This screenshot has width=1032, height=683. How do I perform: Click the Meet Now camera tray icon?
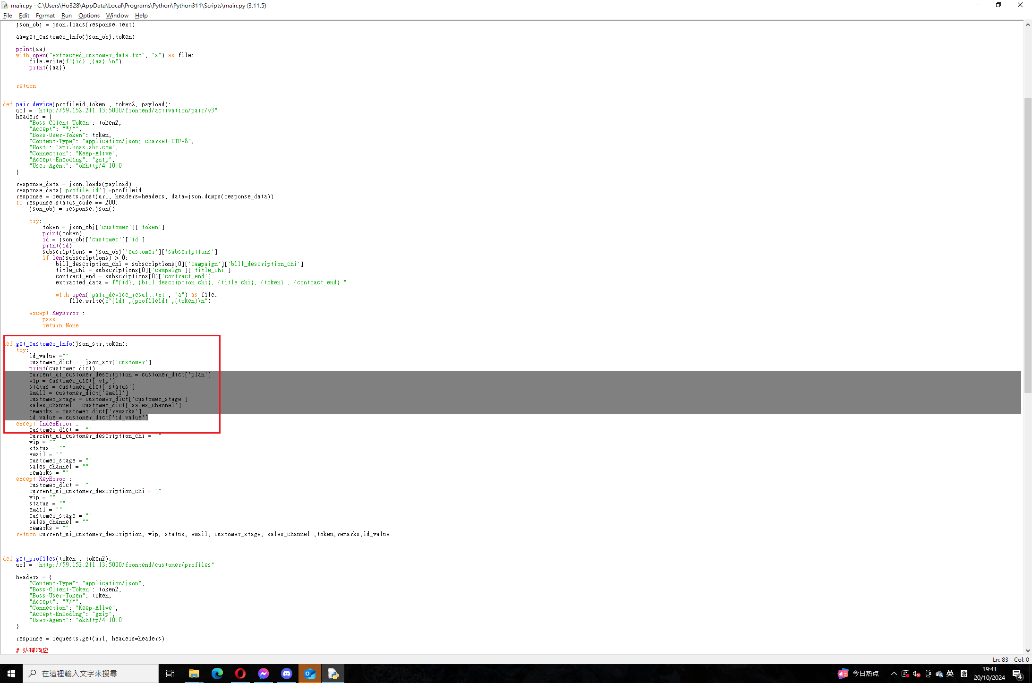[928, 674]
